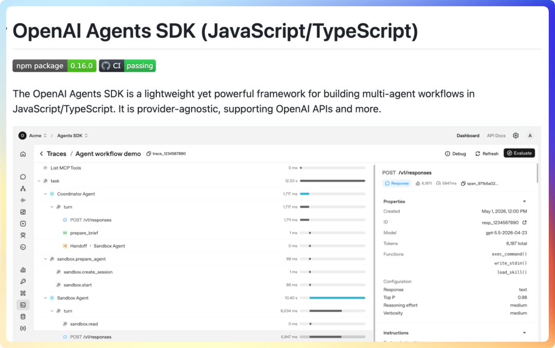This screenshot has height=348, width=555.
Task: Copy the span_971b5a02 ID
Action: pyautogui.click(x=463, y=184)
